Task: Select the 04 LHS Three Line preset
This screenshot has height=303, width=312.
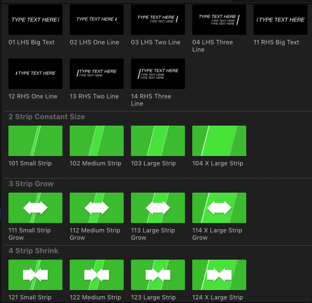Action: (219, 20)
